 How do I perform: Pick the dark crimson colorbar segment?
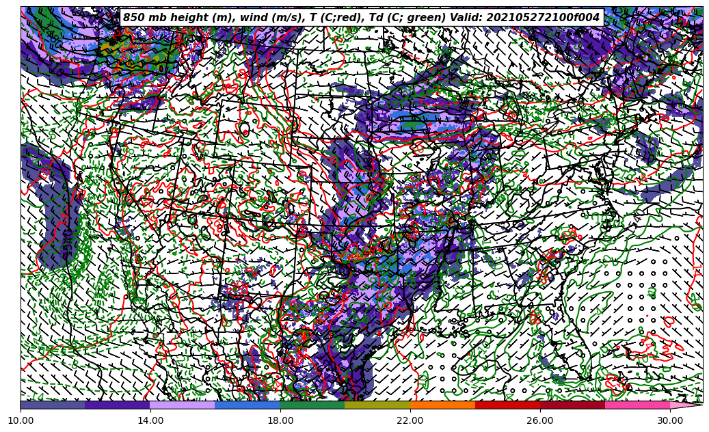point(572,405)
